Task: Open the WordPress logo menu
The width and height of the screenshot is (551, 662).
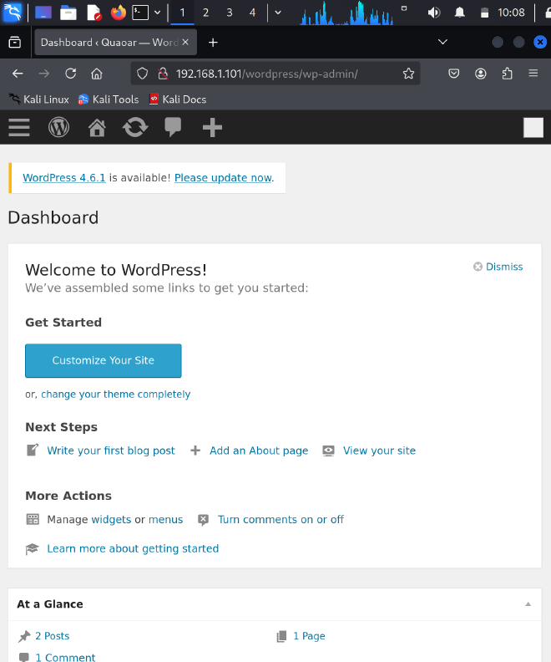Action: click(x=58, y=127)
